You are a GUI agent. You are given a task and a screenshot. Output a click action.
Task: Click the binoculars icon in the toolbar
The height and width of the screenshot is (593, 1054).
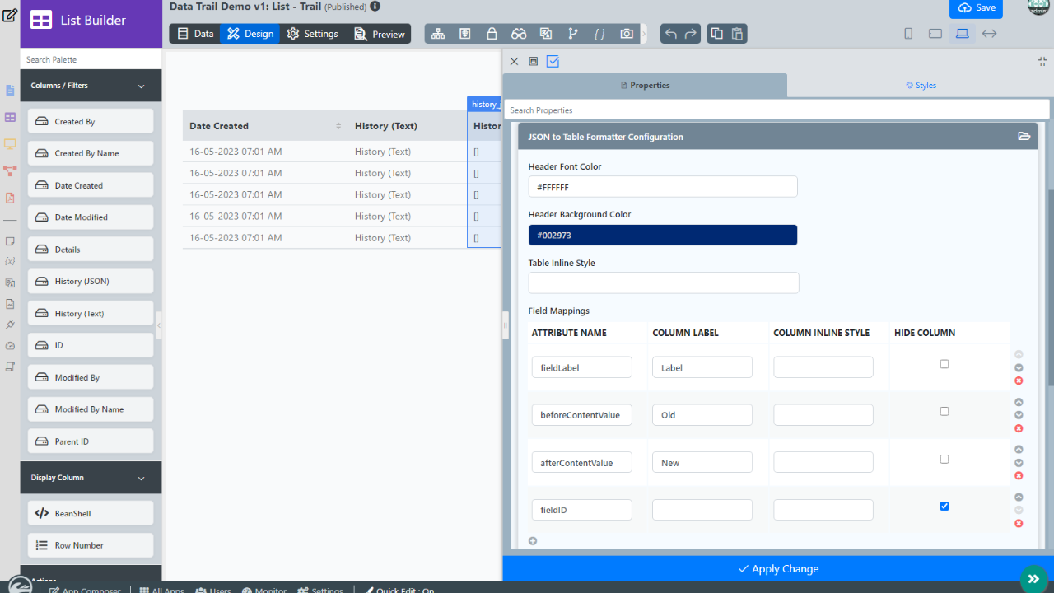point(519,34)
